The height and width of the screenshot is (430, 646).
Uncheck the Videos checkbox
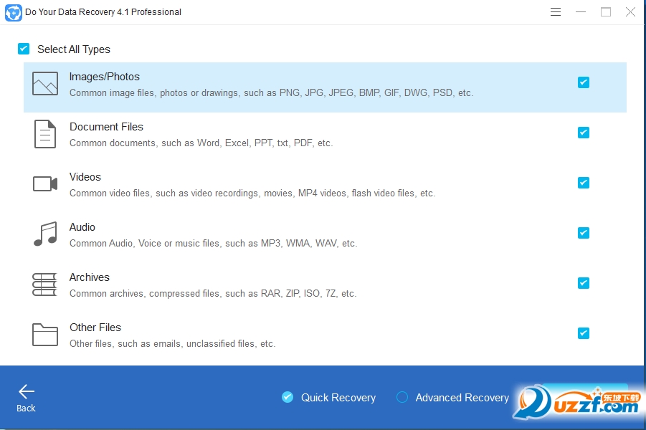[x=583, y=183]
